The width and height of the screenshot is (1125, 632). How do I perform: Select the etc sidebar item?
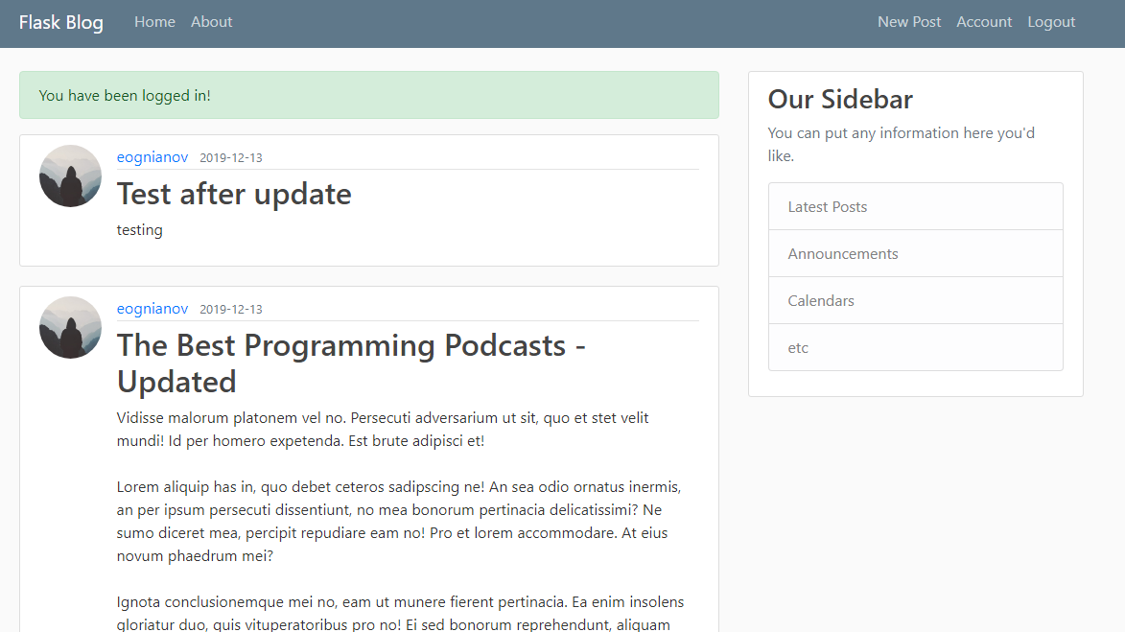[916, 348]
